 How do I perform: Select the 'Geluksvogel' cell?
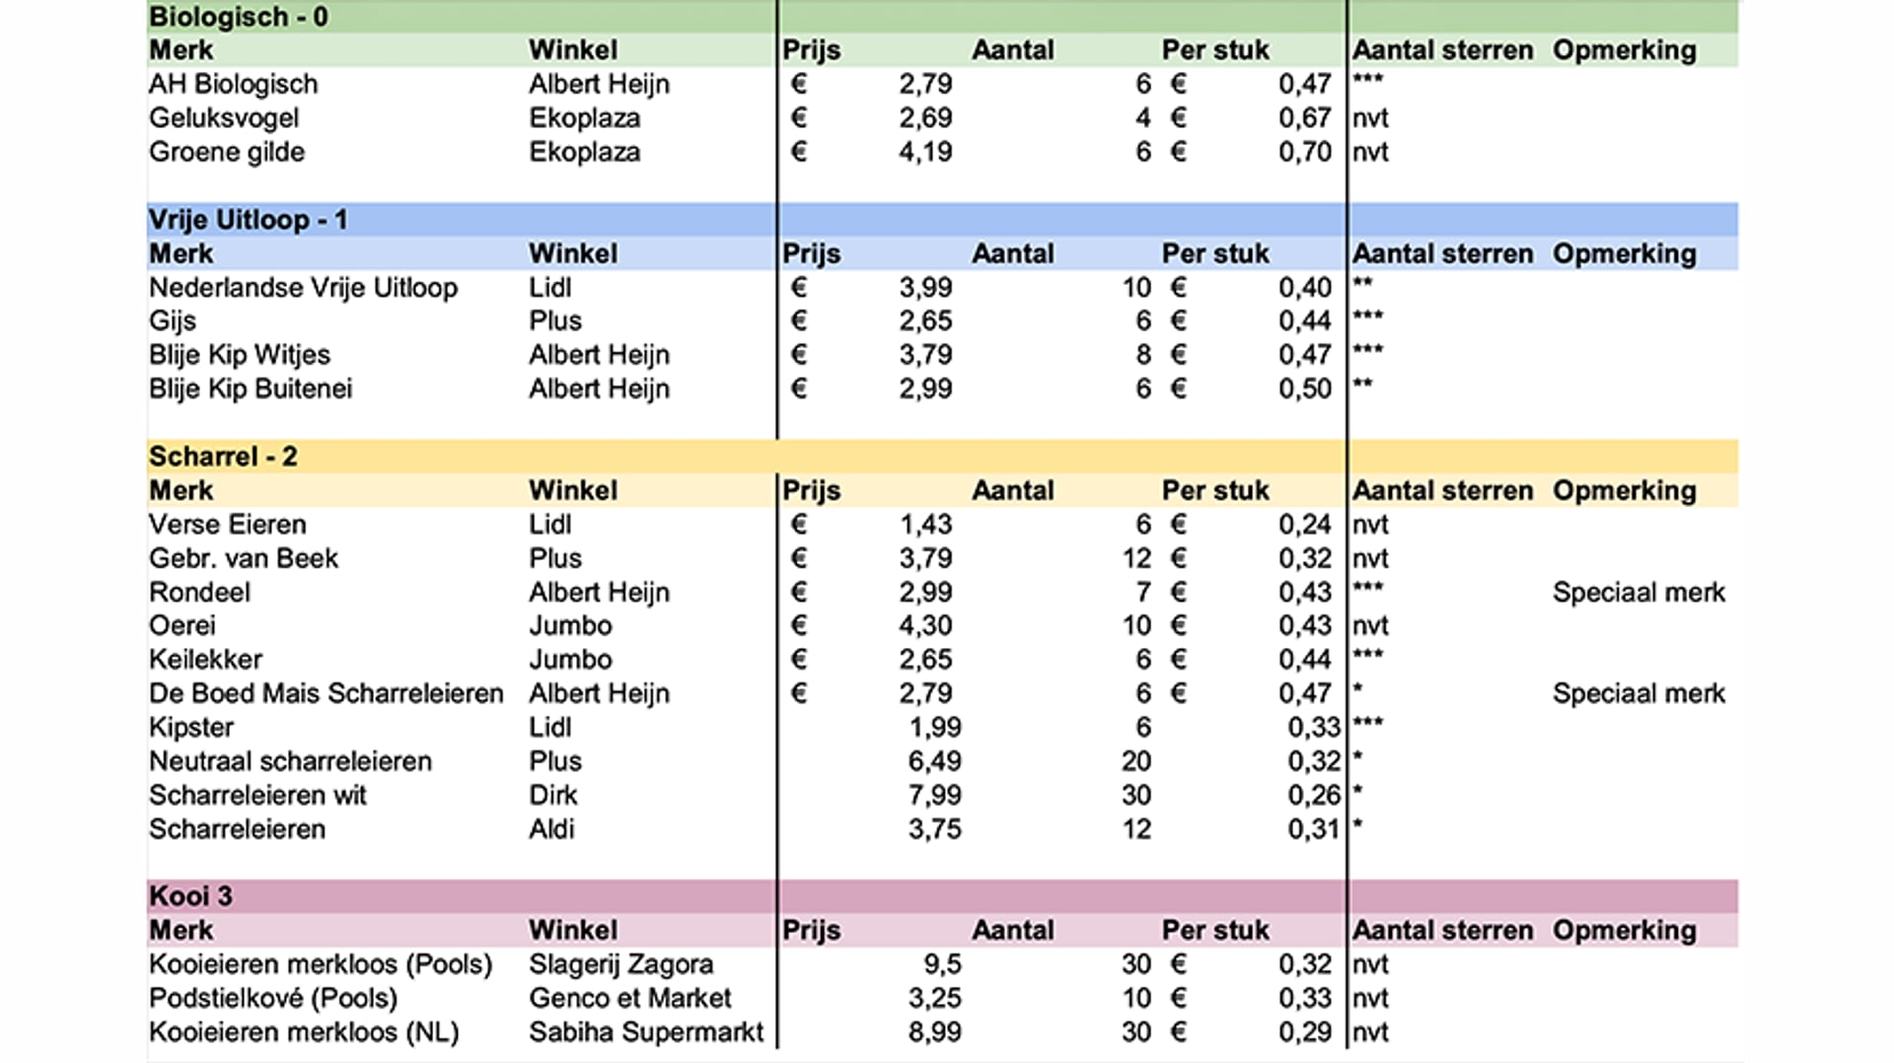coord(224,118)
